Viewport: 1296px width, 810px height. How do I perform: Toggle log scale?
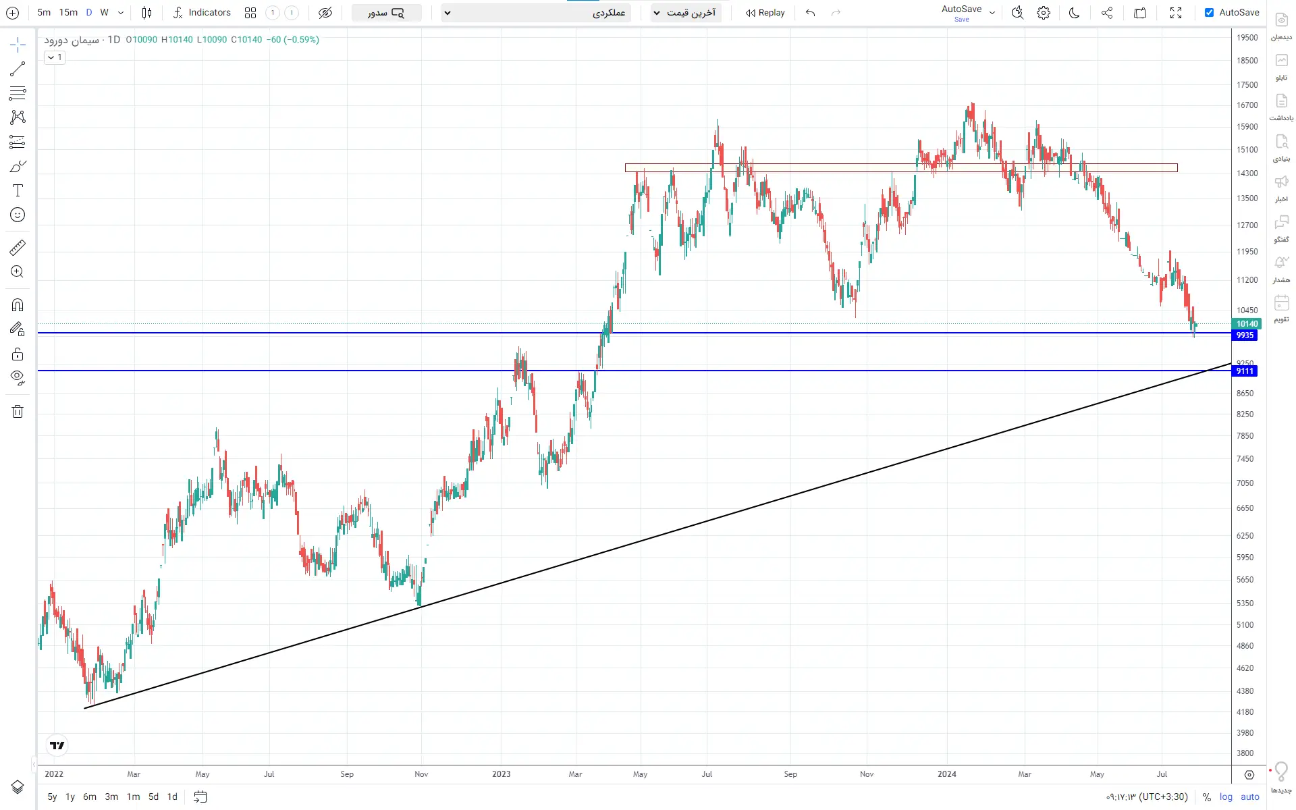point(1226,797)
